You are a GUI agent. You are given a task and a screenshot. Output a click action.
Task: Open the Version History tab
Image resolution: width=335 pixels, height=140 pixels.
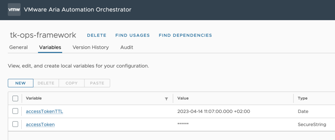click(x=91, y=47)
